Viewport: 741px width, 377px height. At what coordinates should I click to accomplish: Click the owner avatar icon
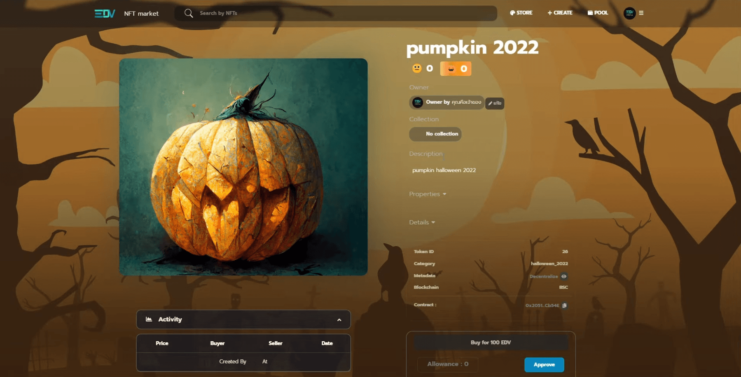[x=418, y=102]
